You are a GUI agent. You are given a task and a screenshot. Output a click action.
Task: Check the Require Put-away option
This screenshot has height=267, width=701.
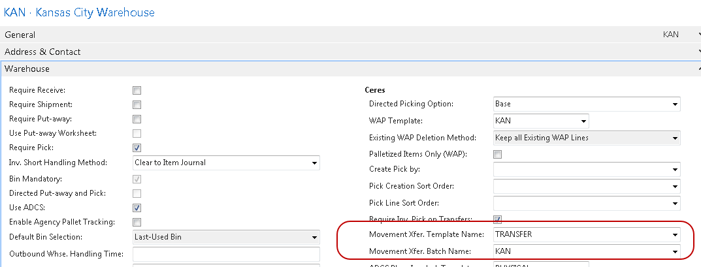pos(137,119)
